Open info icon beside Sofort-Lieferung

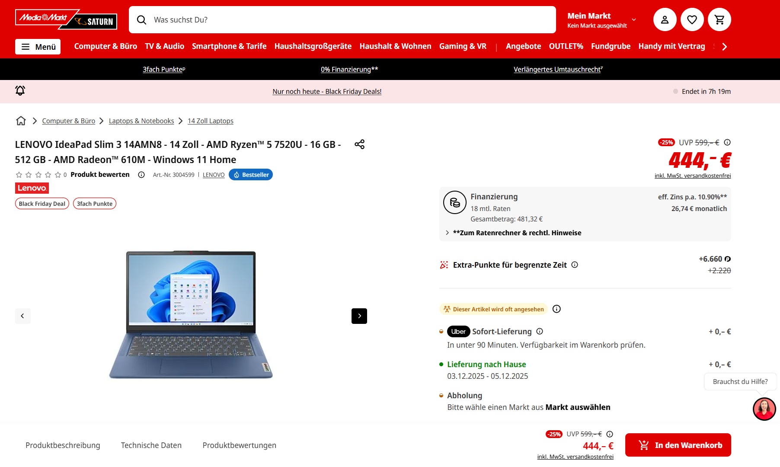click(540, 331)
